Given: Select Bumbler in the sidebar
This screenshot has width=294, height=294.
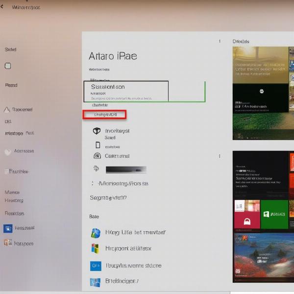Looking at the screenshot, I should click(x=19, y=171).
